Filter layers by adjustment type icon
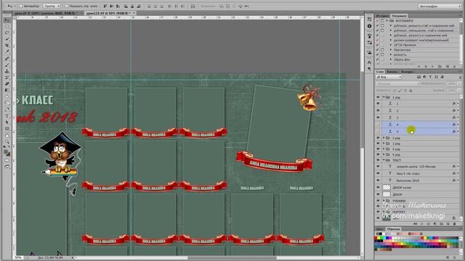This screenshot has height=261, width=465. pos(424,77)
